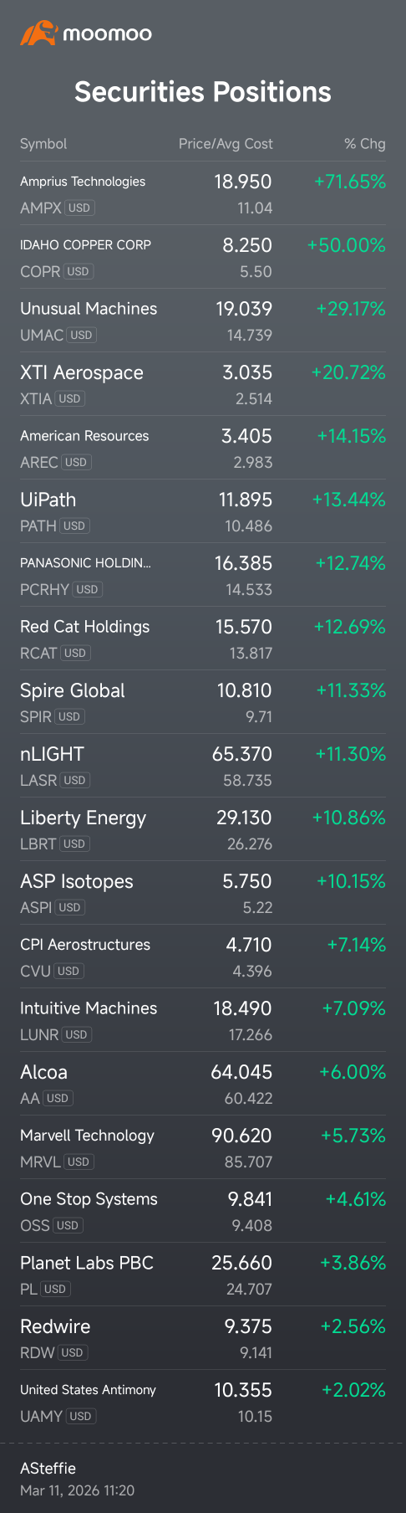Screen dimensions: 406x1513
Task: Click the nLIGHT +11.30% change value
Action: pyautogui.click(x=351, y=754)
